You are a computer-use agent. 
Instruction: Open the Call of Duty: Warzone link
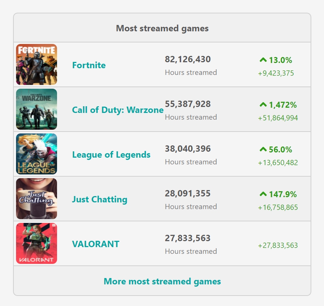[118, 110]
